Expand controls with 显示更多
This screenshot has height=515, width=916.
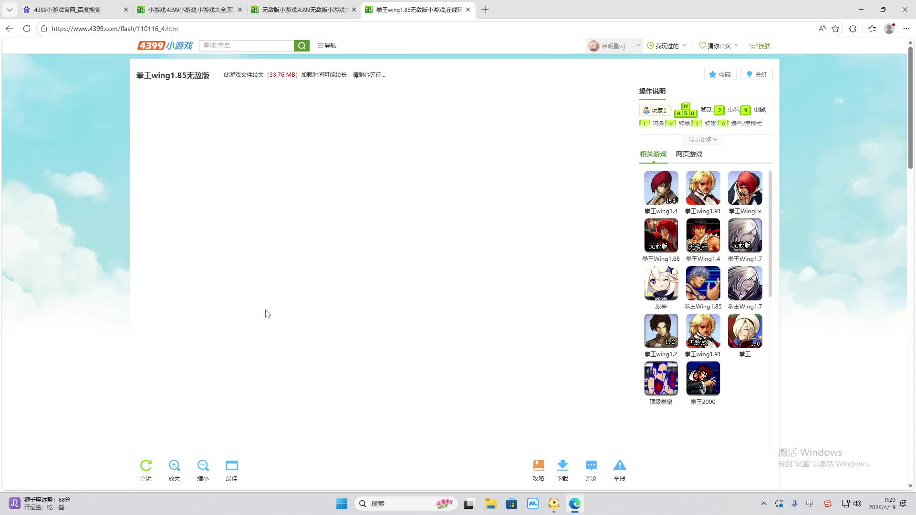pyautogui.click(x=703, y=139)
